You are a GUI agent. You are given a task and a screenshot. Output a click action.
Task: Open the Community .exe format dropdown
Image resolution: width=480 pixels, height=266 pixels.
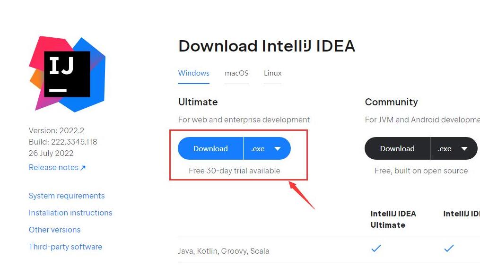coord(454,149)
